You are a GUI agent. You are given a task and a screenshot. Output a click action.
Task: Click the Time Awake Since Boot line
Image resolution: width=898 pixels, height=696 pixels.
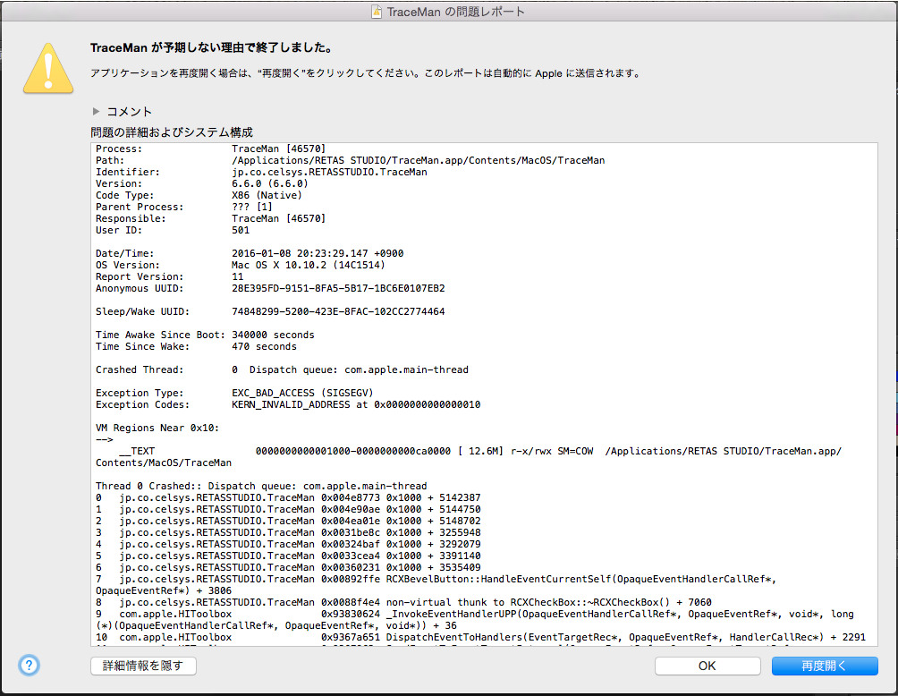(205, 335)
